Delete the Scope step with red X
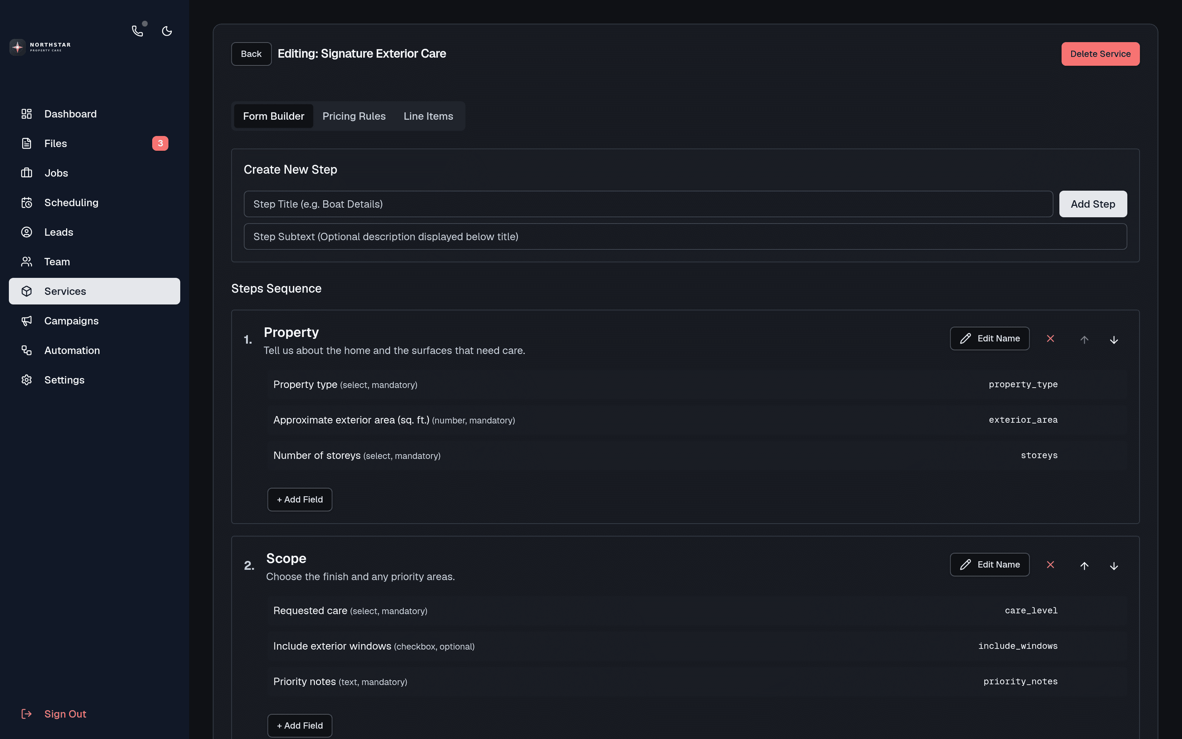 pos(1050,565)
